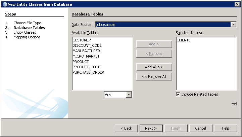The width and height of the screenshot is (242, 137).
Task: Toggle the Include Related Tables checkbox
Action: pyautogui.click(x=178, y=95)
